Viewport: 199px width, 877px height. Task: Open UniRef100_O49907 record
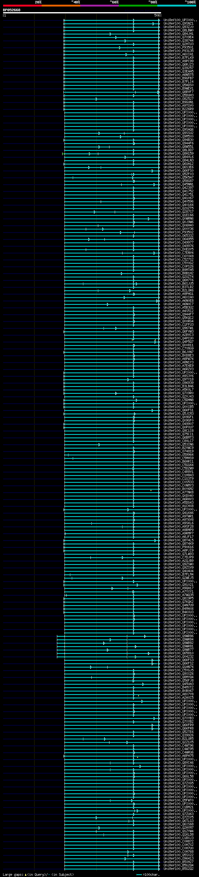(178, 424)
